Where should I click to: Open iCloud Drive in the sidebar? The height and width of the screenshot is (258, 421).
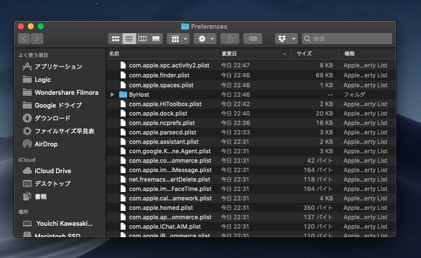point(53,171)
